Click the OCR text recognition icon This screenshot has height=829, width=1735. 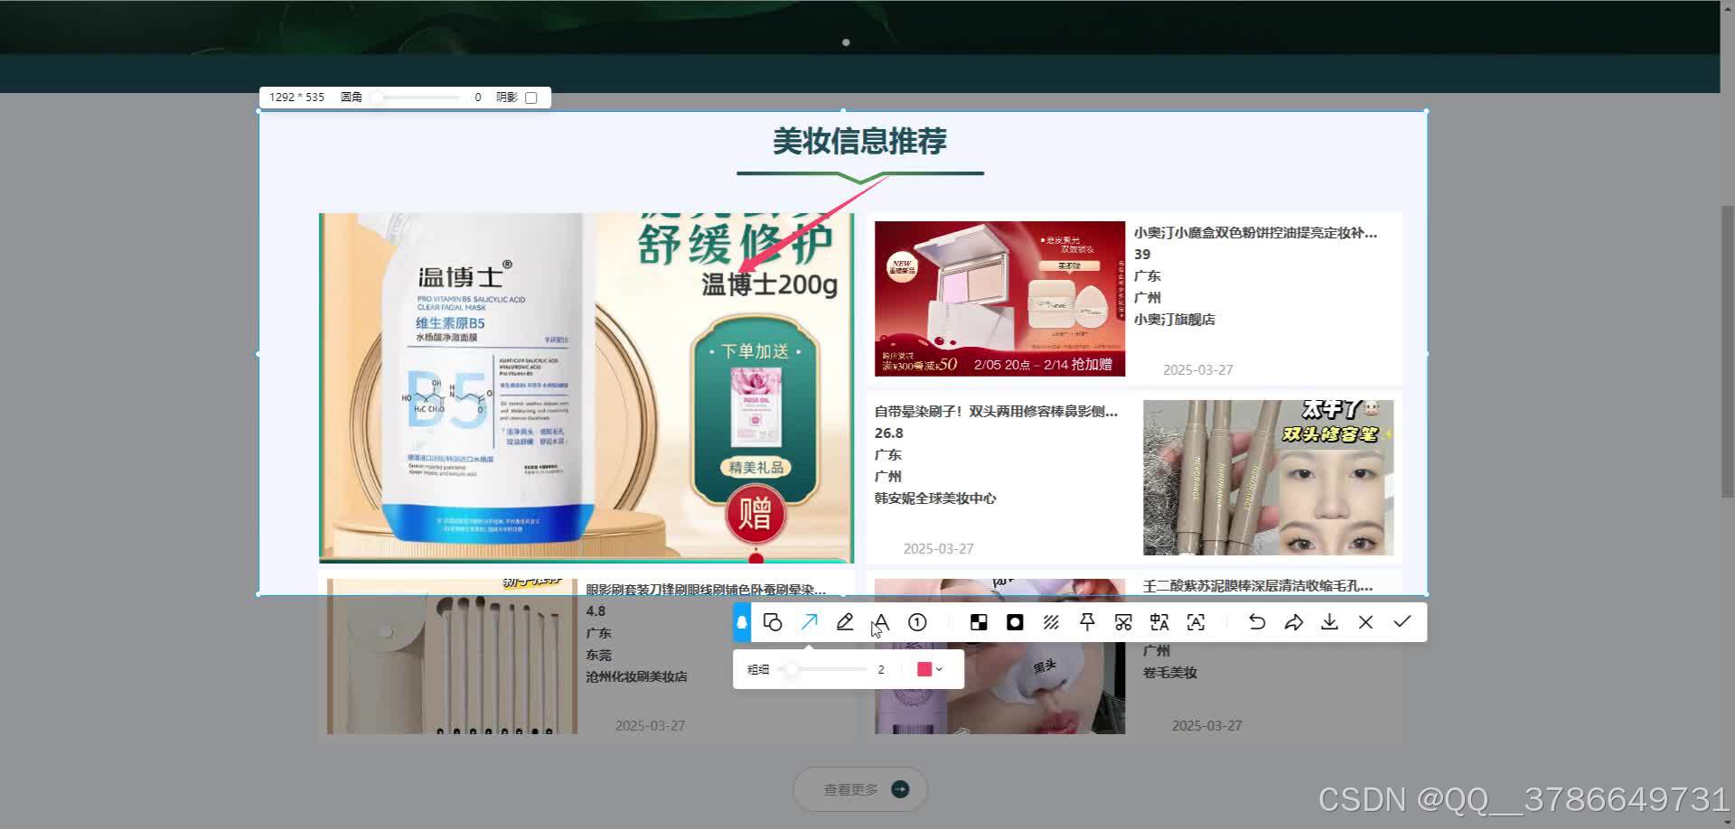pyautogui.click(x=1196, y=622)
